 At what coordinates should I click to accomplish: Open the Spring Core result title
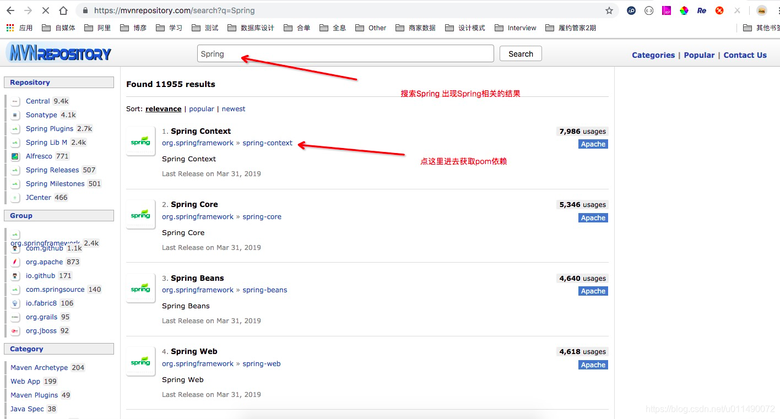click(194, 204)
